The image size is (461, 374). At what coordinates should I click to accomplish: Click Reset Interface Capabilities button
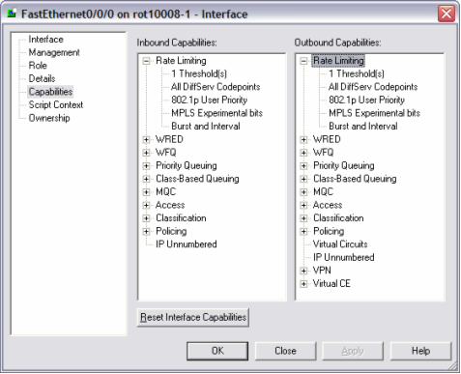coord(193,318)
